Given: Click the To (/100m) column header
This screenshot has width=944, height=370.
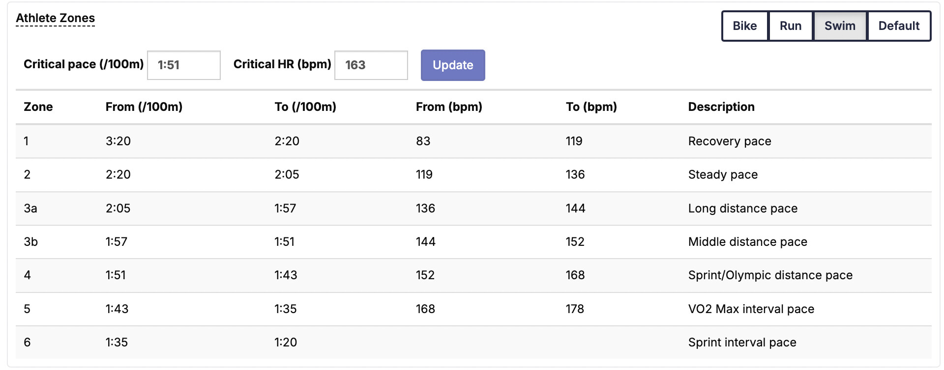Looking at the screenshot, I should pyautogui.click(x=305, y=107).
